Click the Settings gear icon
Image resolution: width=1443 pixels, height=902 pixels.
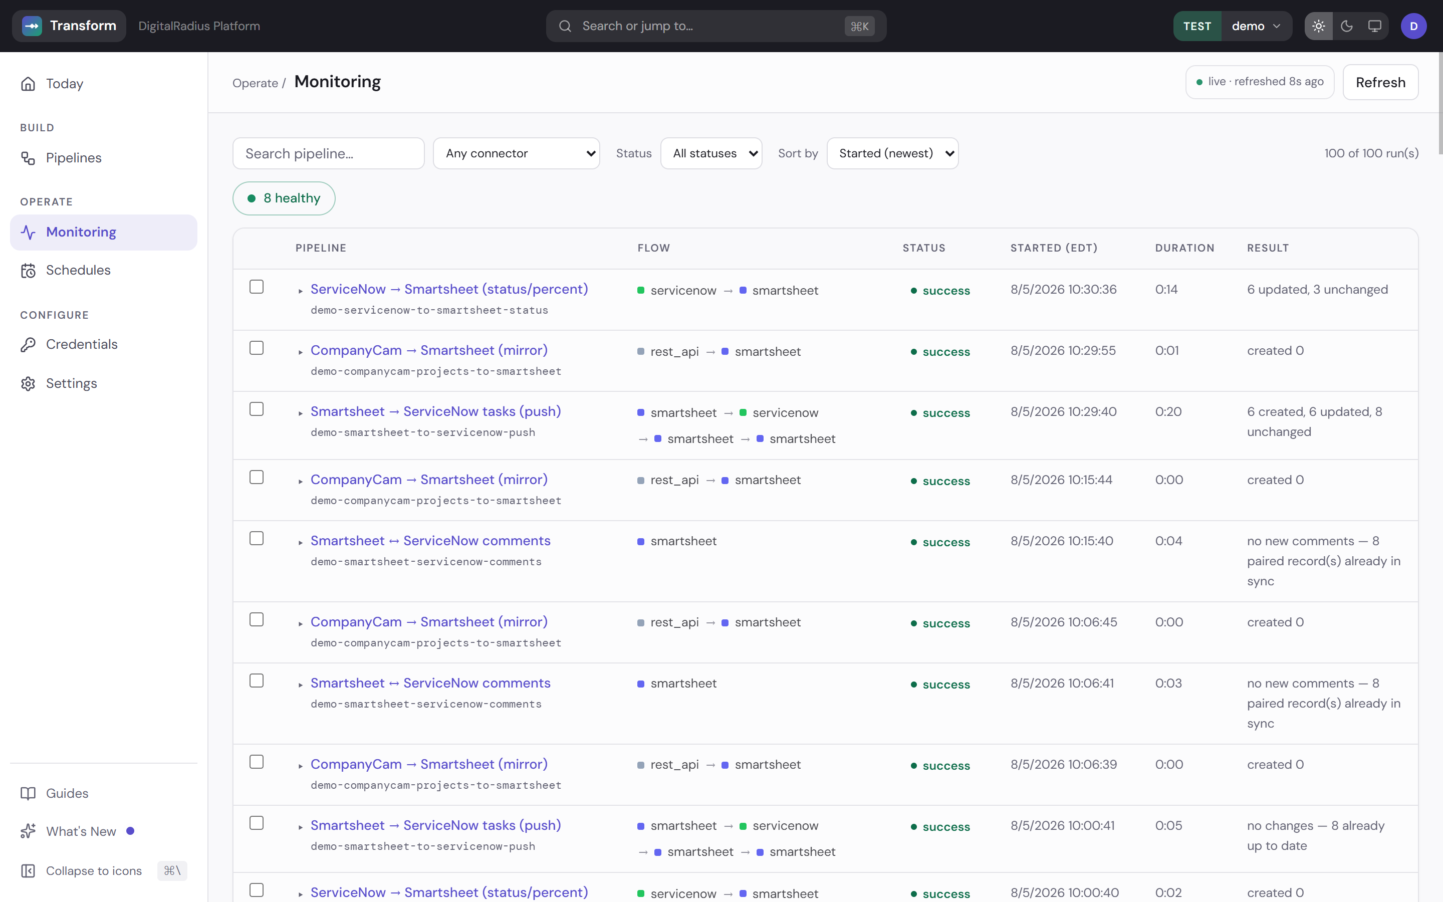(x=28, y=383)
